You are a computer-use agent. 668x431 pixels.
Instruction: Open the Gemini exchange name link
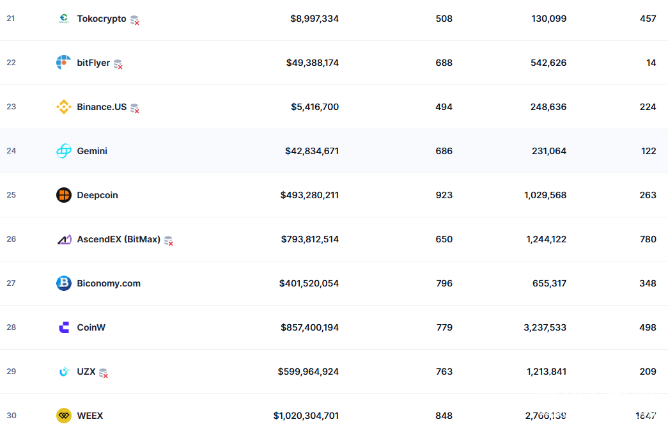tap(92, 151)
